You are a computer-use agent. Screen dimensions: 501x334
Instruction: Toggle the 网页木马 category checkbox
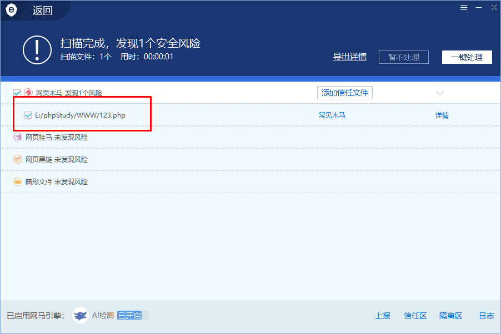[17, 93]
